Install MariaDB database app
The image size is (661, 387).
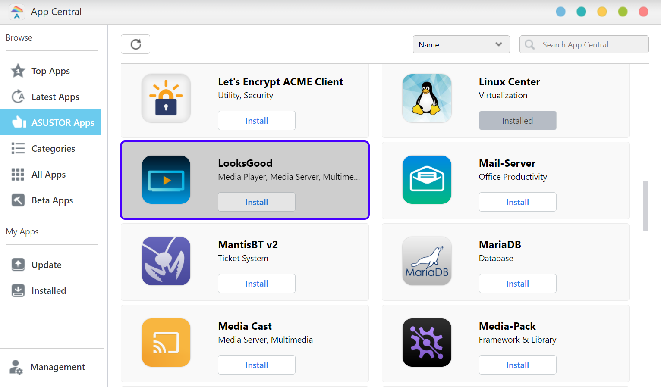[517, 284]
